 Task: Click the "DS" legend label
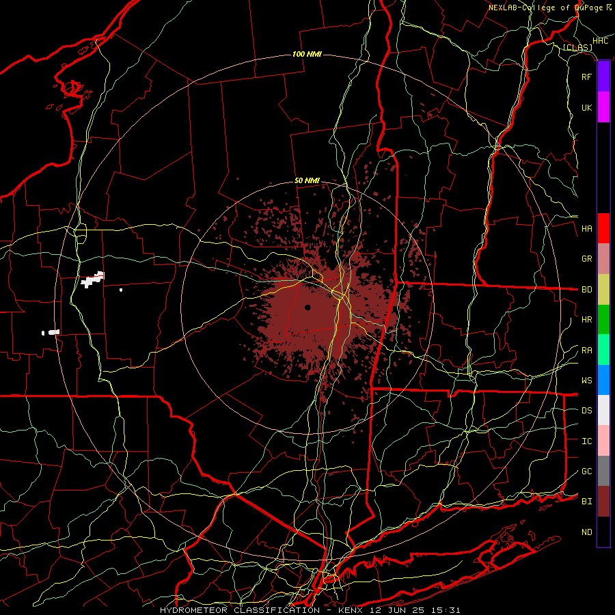click(586, 411)
